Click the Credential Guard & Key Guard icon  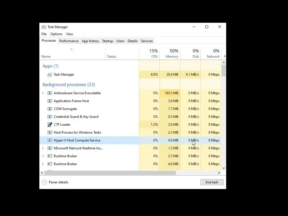[x=49, y=117]
